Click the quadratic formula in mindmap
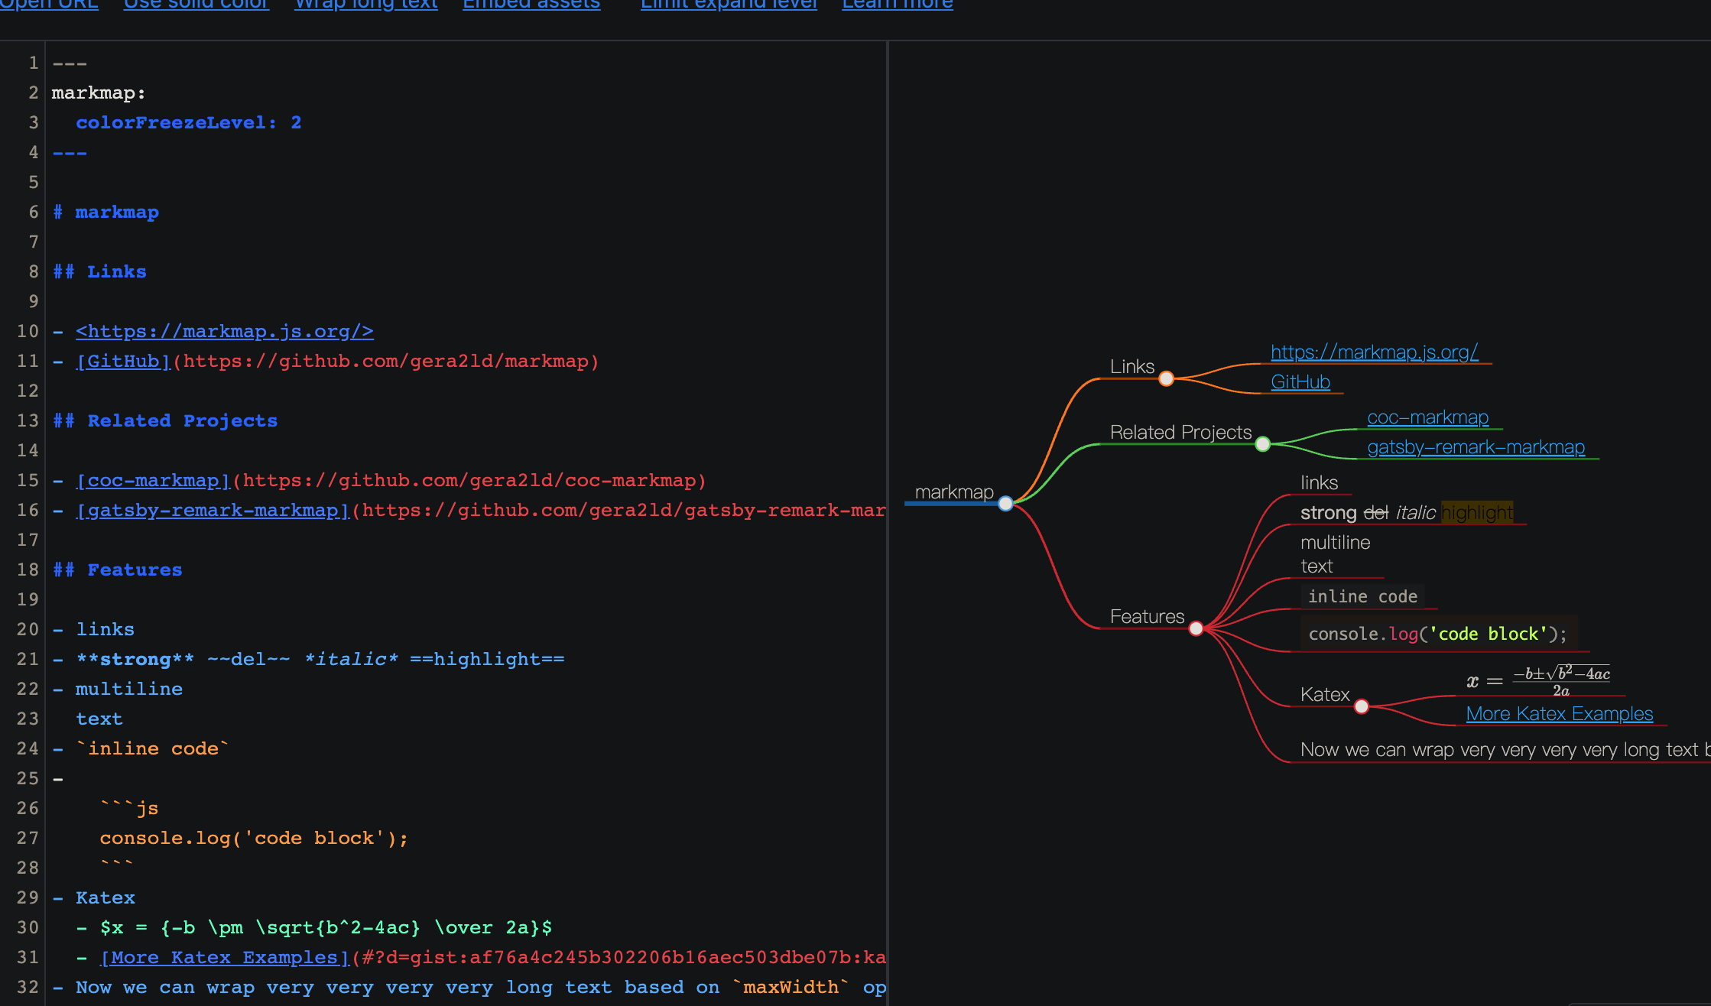Viewport: 1711px width, 1006px height. (1538, 680)
